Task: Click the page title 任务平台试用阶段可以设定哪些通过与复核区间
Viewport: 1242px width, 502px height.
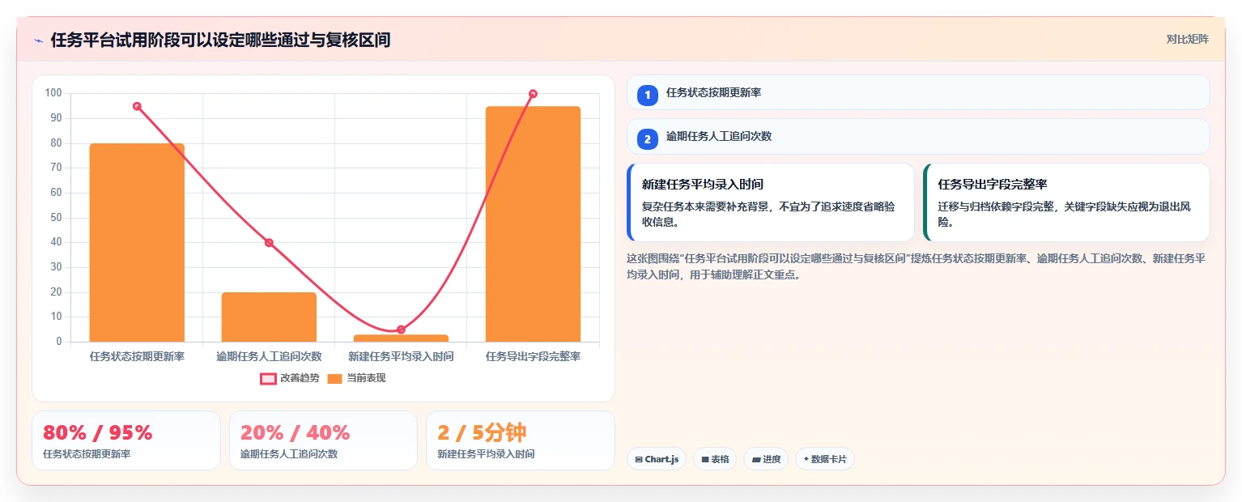Action: click(220, 40)
